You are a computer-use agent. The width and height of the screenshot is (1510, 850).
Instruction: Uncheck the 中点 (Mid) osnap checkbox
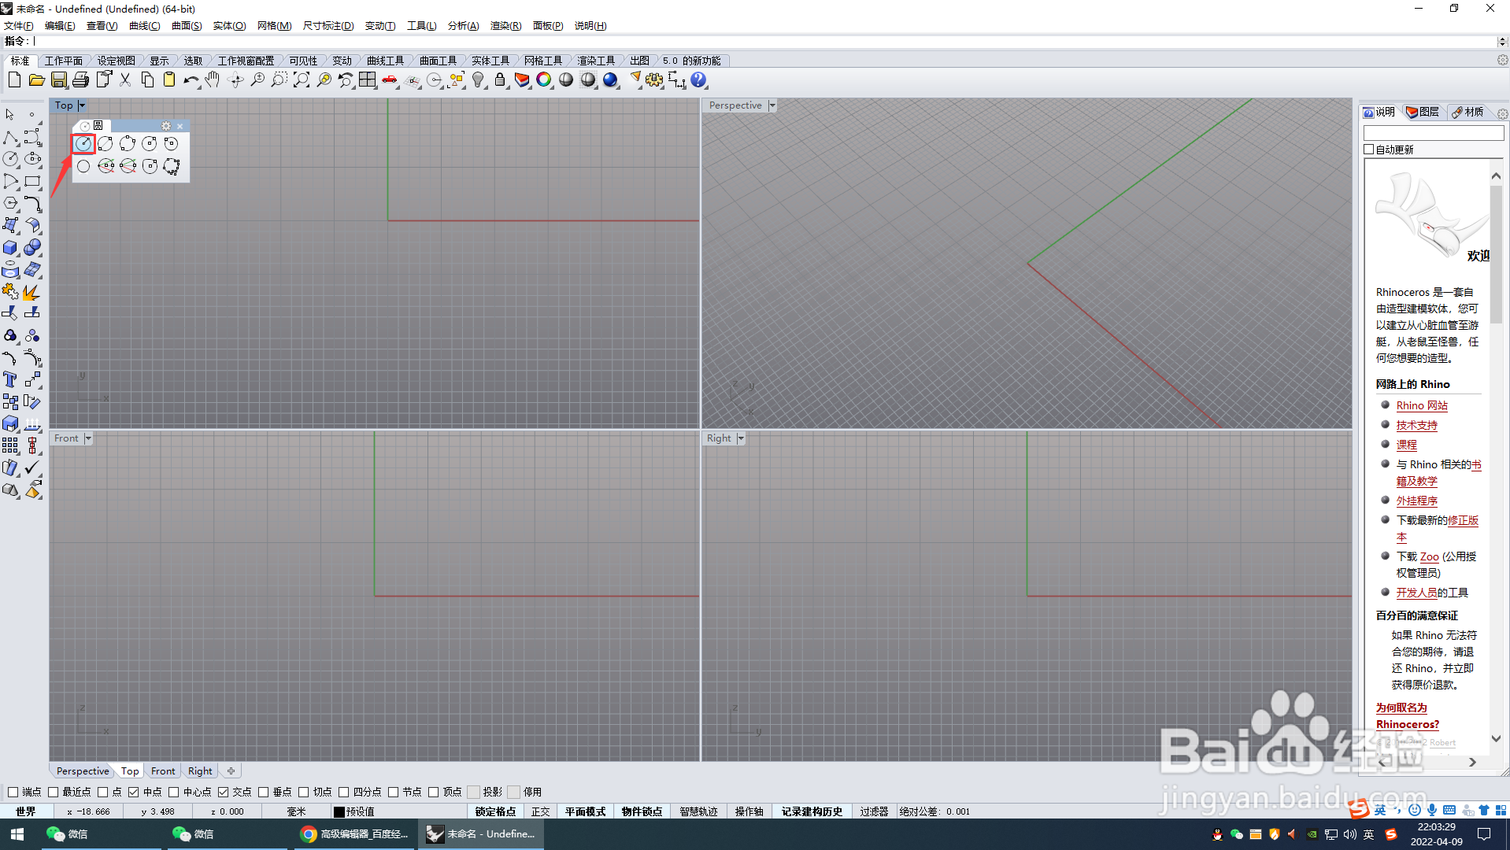click(x=133, y=792)
